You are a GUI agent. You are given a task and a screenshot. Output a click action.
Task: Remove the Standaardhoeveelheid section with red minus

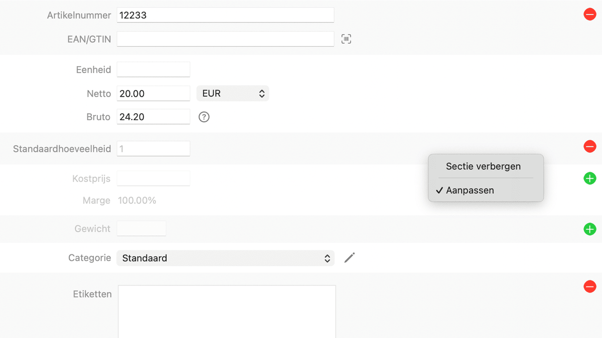589,147
